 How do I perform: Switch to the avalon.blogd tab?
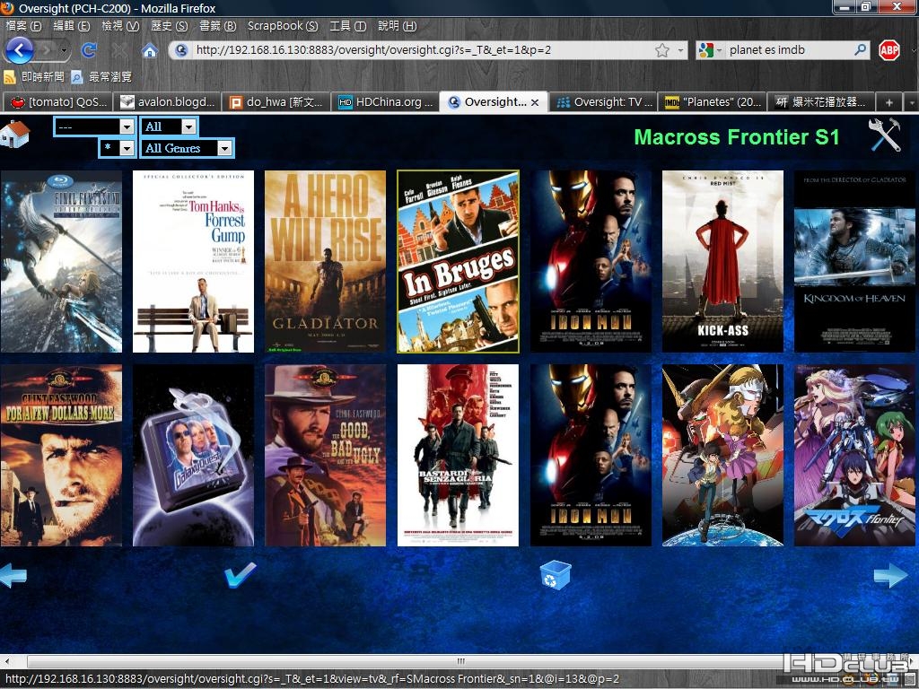click(x=167, y=102)
